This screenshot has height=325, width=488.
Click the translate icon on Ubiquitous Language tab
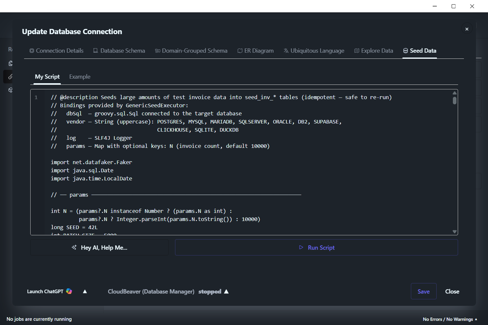click(x=286, y=51)
